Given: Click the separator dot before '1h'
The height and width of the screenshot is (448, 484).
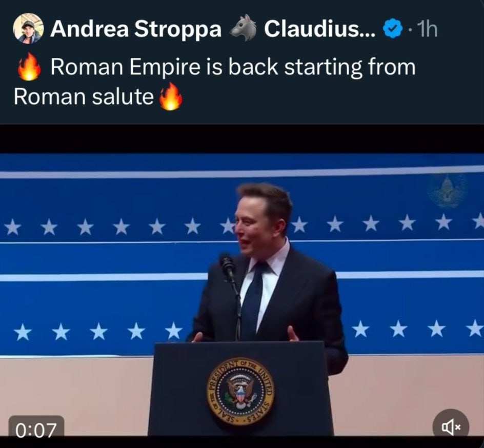Looking at the screenshot, I should tap(410, 30).
